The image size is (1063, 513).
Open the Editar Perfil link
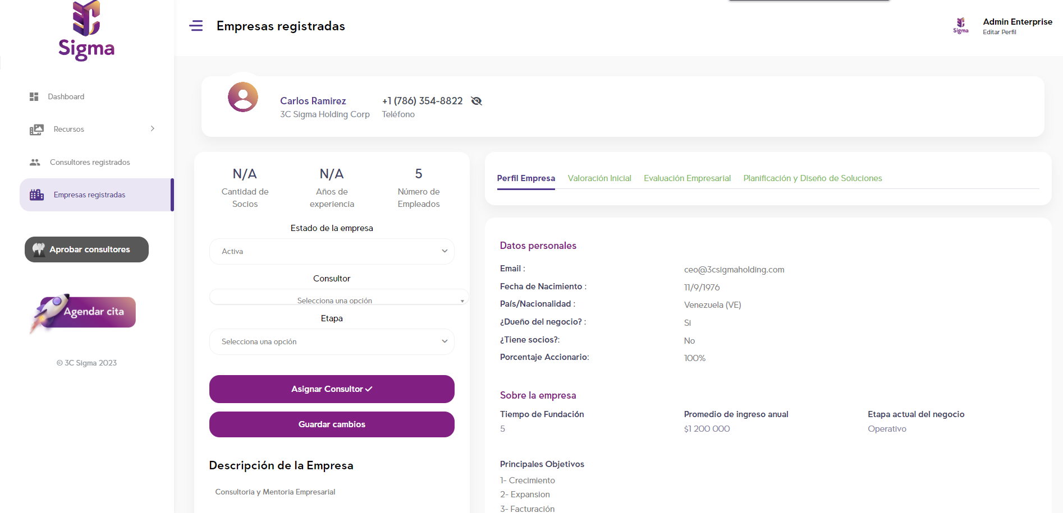pyautogui.click(x=999, y=33)
